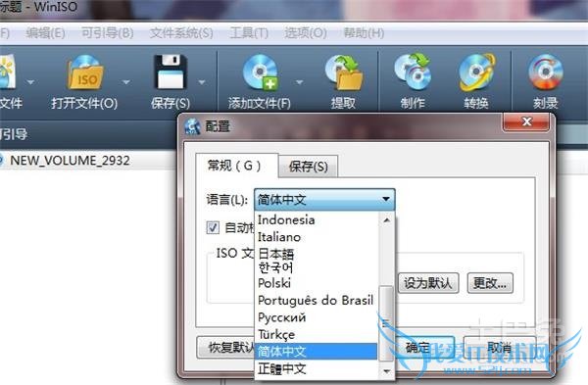Click the Open File (打开文件) ISO folder icon

tap(85, 72)
